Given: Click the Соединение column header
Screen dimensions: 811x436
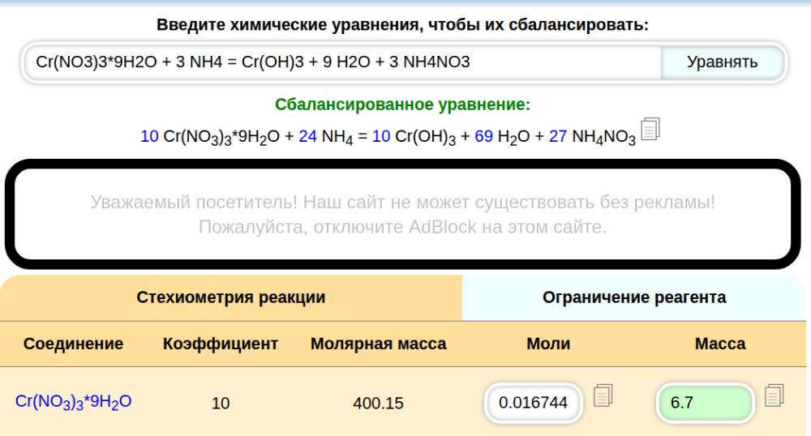Looking at the screenshot, I should coord(74,344).
